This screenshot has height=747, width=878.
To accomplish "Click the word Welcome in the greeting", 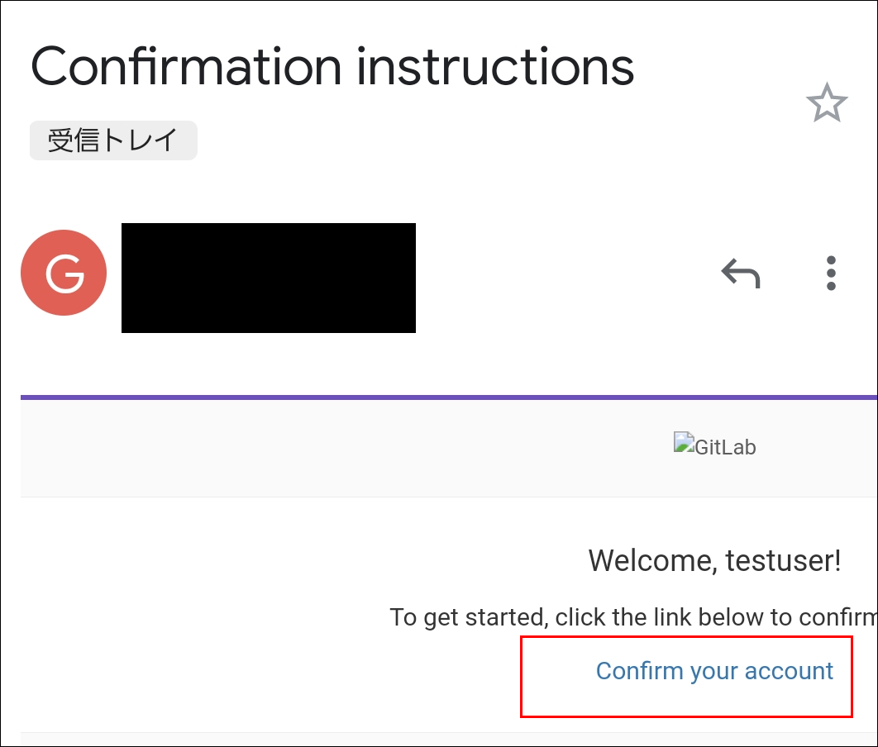I will (650, 561).
